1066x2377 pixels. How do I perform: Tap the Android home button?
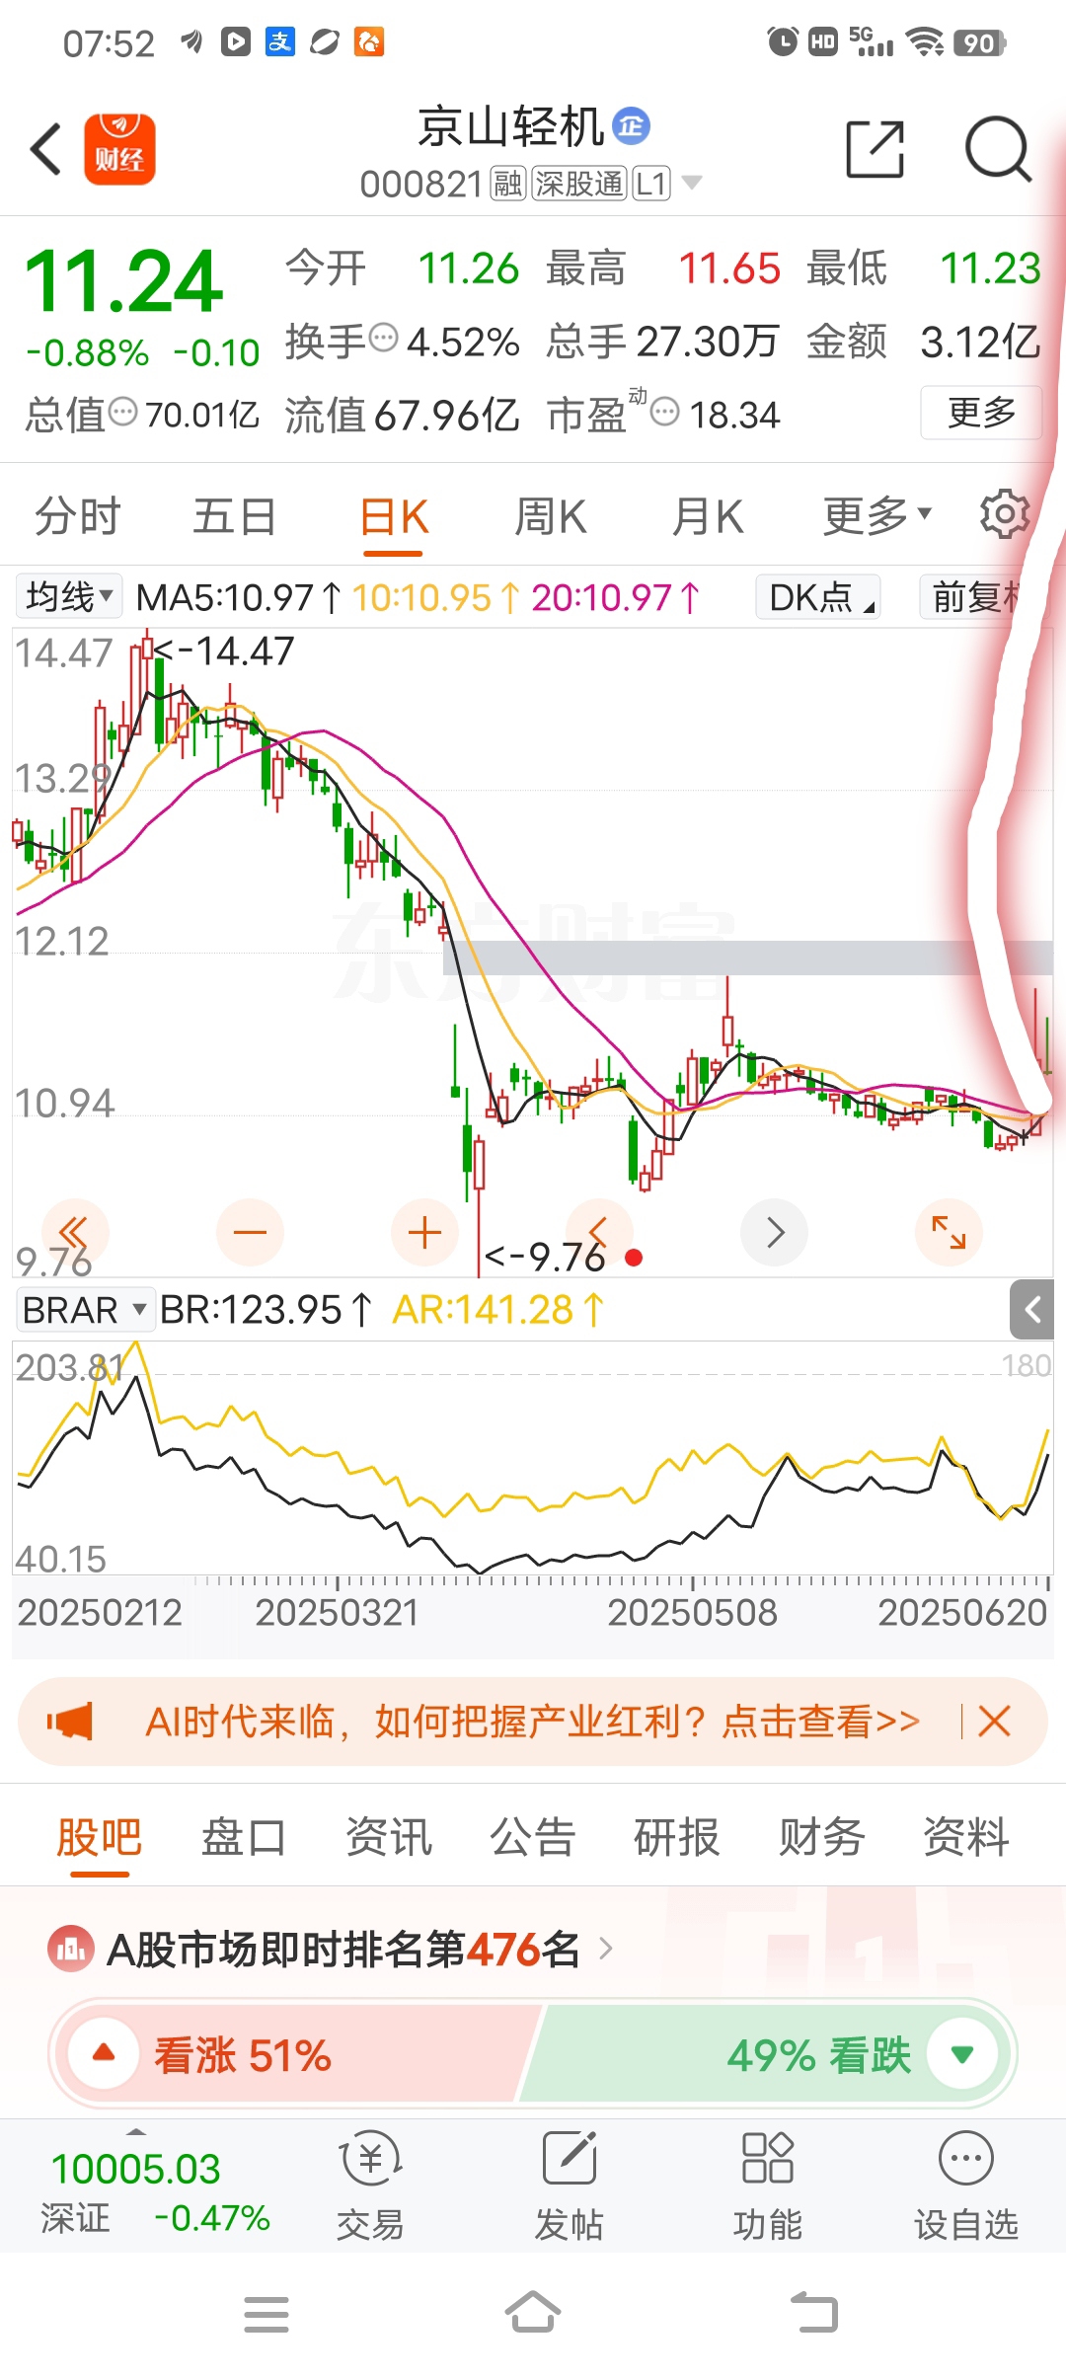pos(533,2312)
